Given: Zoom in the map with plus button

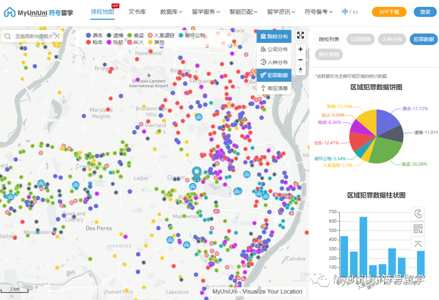Looking at the screenshot, I should click(x=300, y=49).
